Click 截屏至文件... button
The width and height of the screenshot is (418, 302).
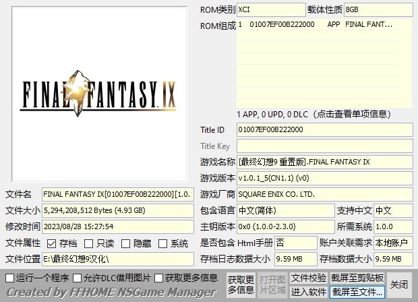pyautogui.click(x=357, y=292)
